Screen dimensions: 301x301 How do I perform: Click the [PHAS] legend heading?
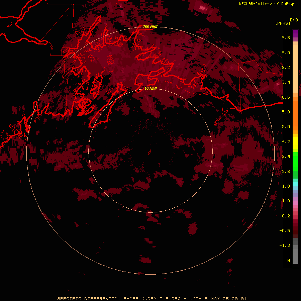tap(283, 23)
